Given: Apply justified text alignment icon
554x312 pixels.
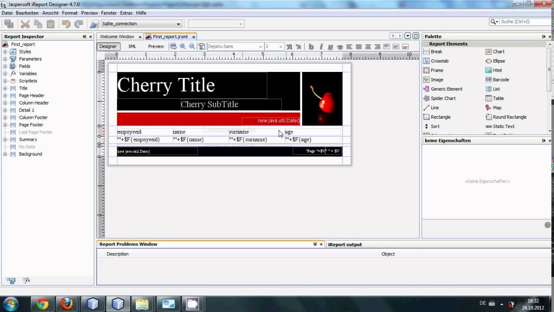Looking at the screenshot, I should point(358,46).
